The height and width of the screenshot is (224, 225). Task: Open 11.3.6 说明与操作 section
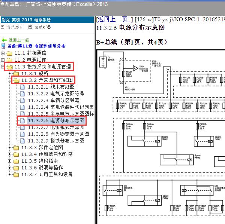pyautogui.click(x=42, y=168)
